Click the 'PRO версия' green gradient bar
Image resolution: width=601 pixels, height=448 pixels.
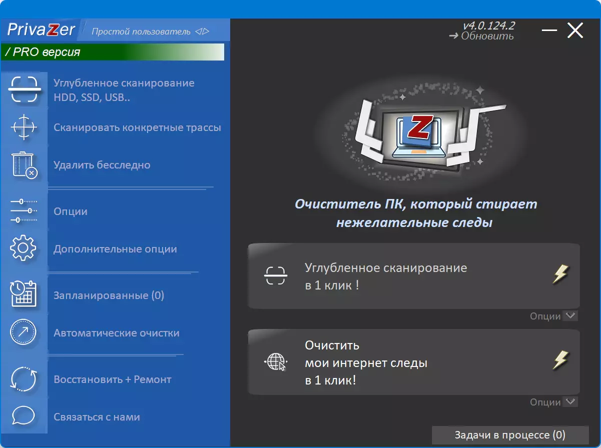[113, 52]
